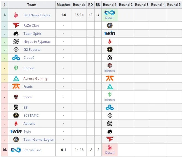The image size is (183, 157).
Task: Click Inferno map link in Sprout row
Action: [110, 71]
